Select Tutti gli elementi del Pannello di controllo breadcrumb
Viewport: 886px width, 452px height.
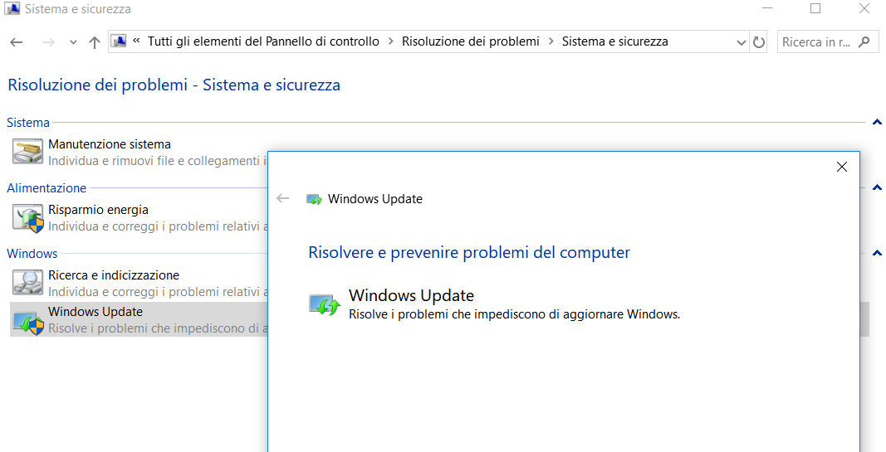click(263, 41)
